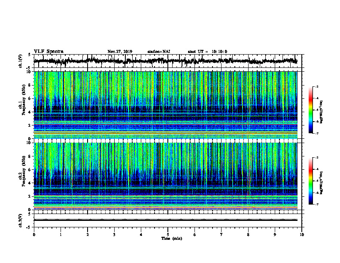Click the '-7' label on ch.2 color scale
This screenshot has height=263, width=340.
pos(316,204)
